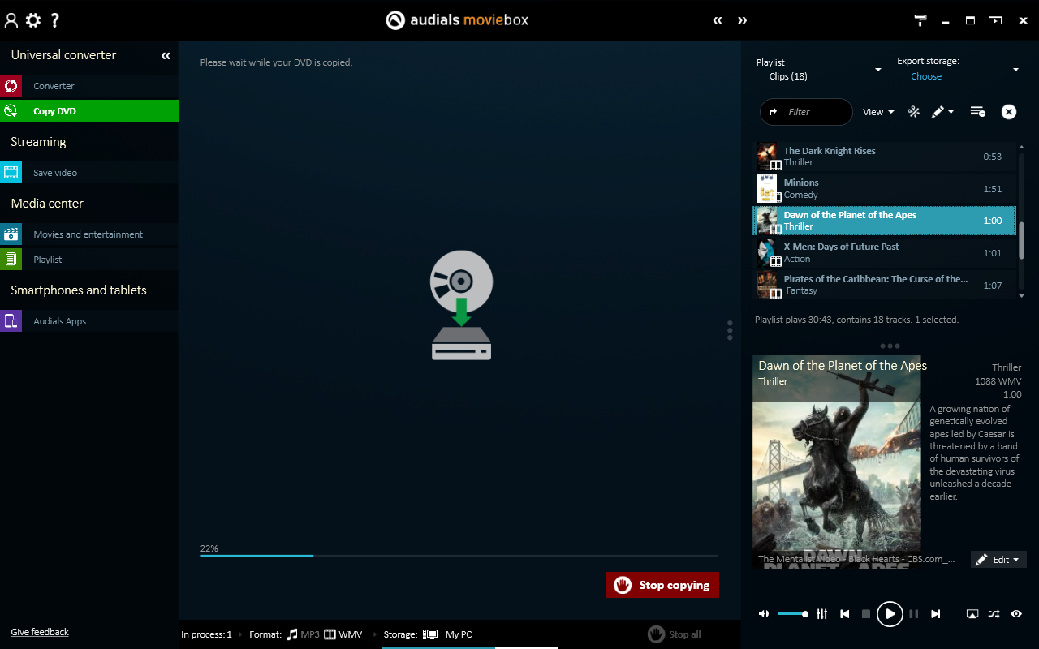The height and width of the screenshot is (649, 1039).
Task: Adjust the volume slider in player
Action: (x=793, y=614)
